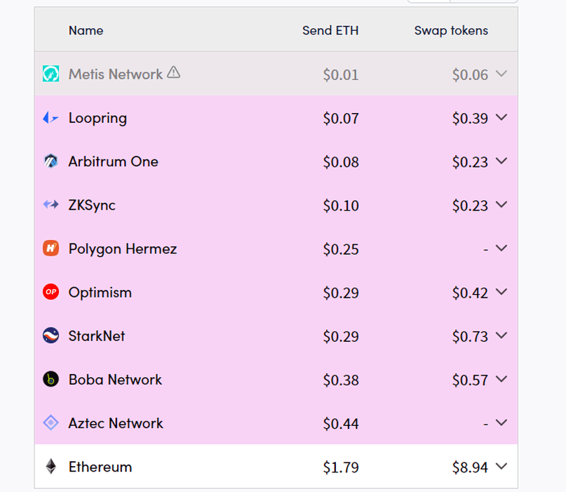Sort by Swap tokens column header
Screen dimensions: 566x492
451,30
